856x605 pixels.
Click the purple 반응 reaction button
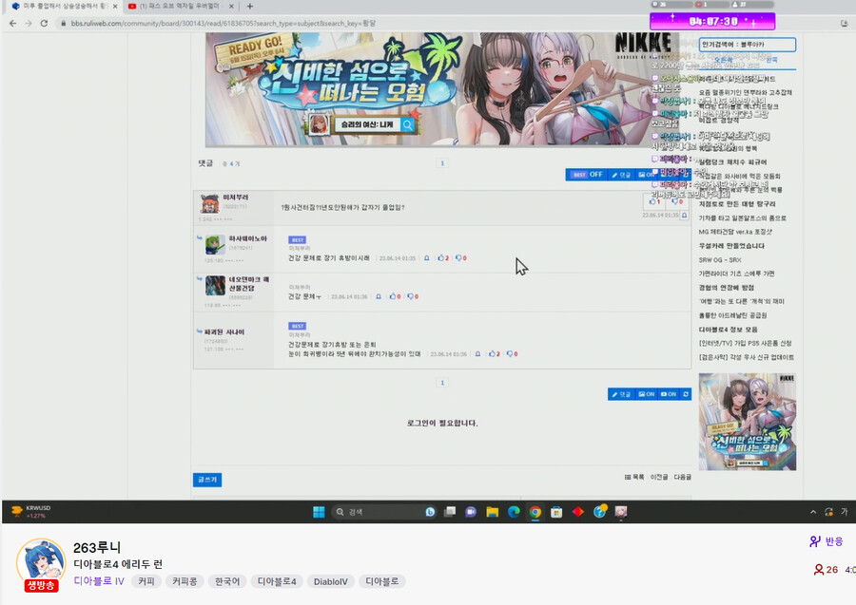click(827, 541)
